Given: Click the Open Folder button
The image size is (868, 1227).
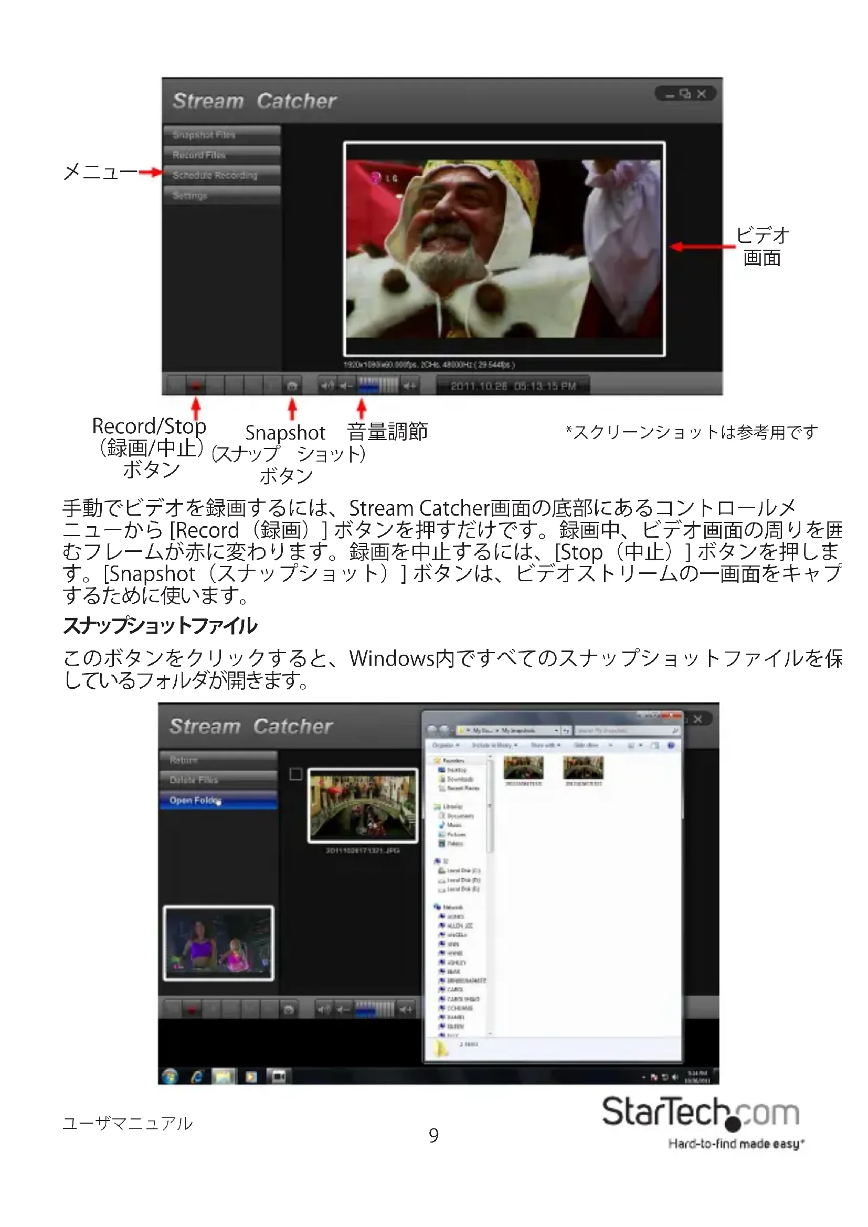Looking at the screenshot, I should point(218,800).
